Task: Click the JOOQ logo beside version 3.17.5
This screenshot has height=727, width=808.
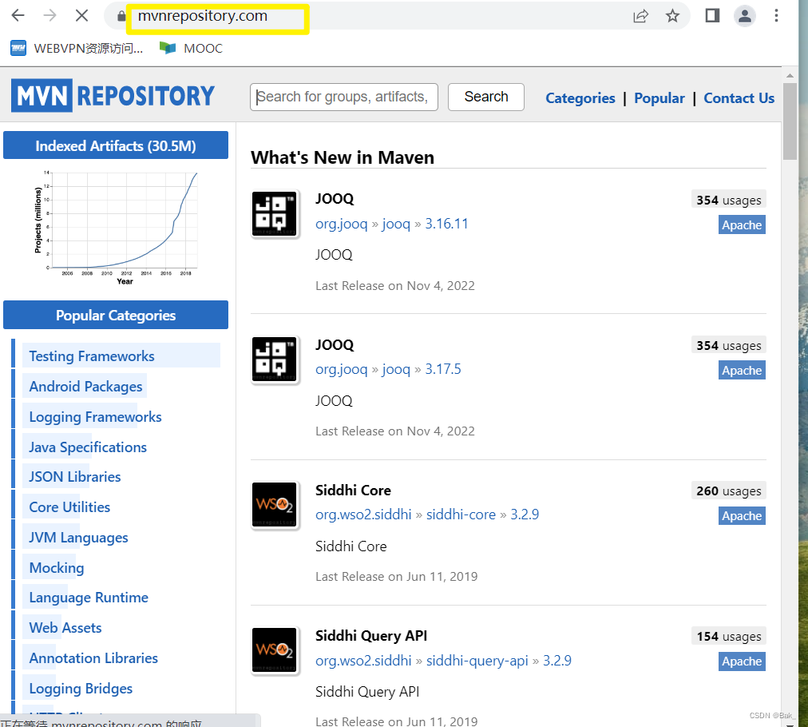Action: click(275, 359)
